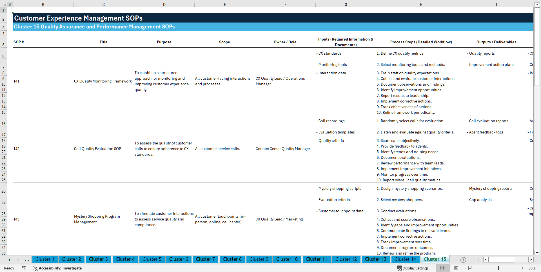Open Page Layout view from the status bar

(x=456, y=268)
